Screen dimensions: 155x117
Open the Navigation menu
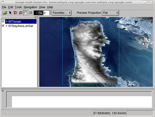click(30, 7)
